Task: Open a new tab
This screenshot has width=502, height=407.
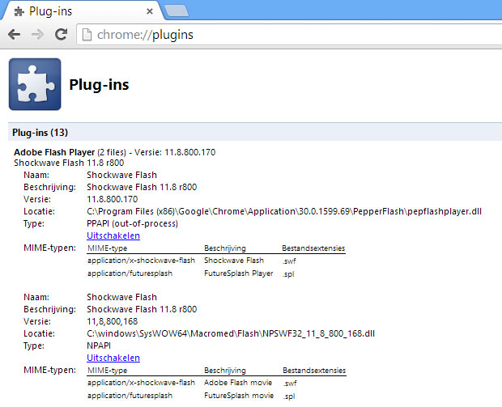Action: pyautogui.click(x=176, y=11)
